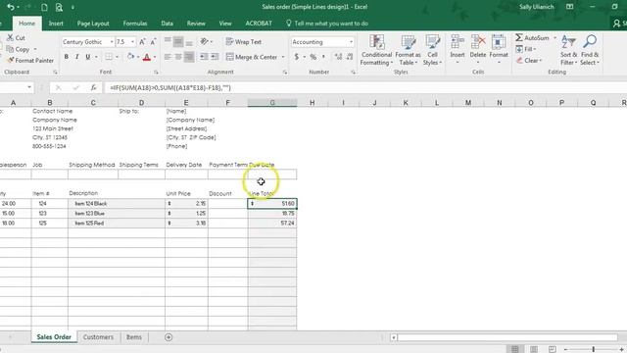The width and height of the screenshot is (627, 353).
Task: Add a new sheet with the plus icon
Action: (169, 337)
